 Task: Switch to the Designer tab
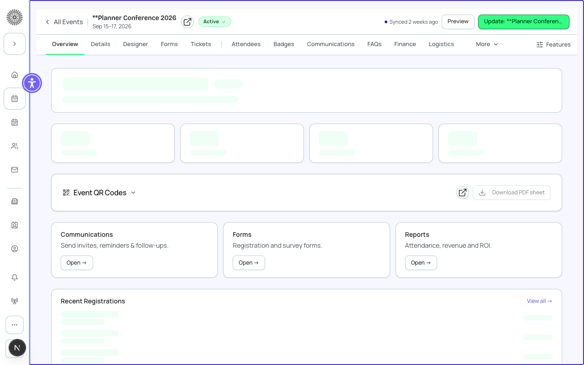pyautogui.click(x=136, y=44)
